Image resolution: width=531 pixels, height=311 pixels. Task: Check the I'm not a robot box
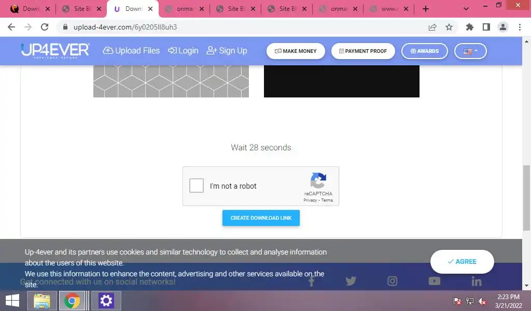tap(197, 186)
